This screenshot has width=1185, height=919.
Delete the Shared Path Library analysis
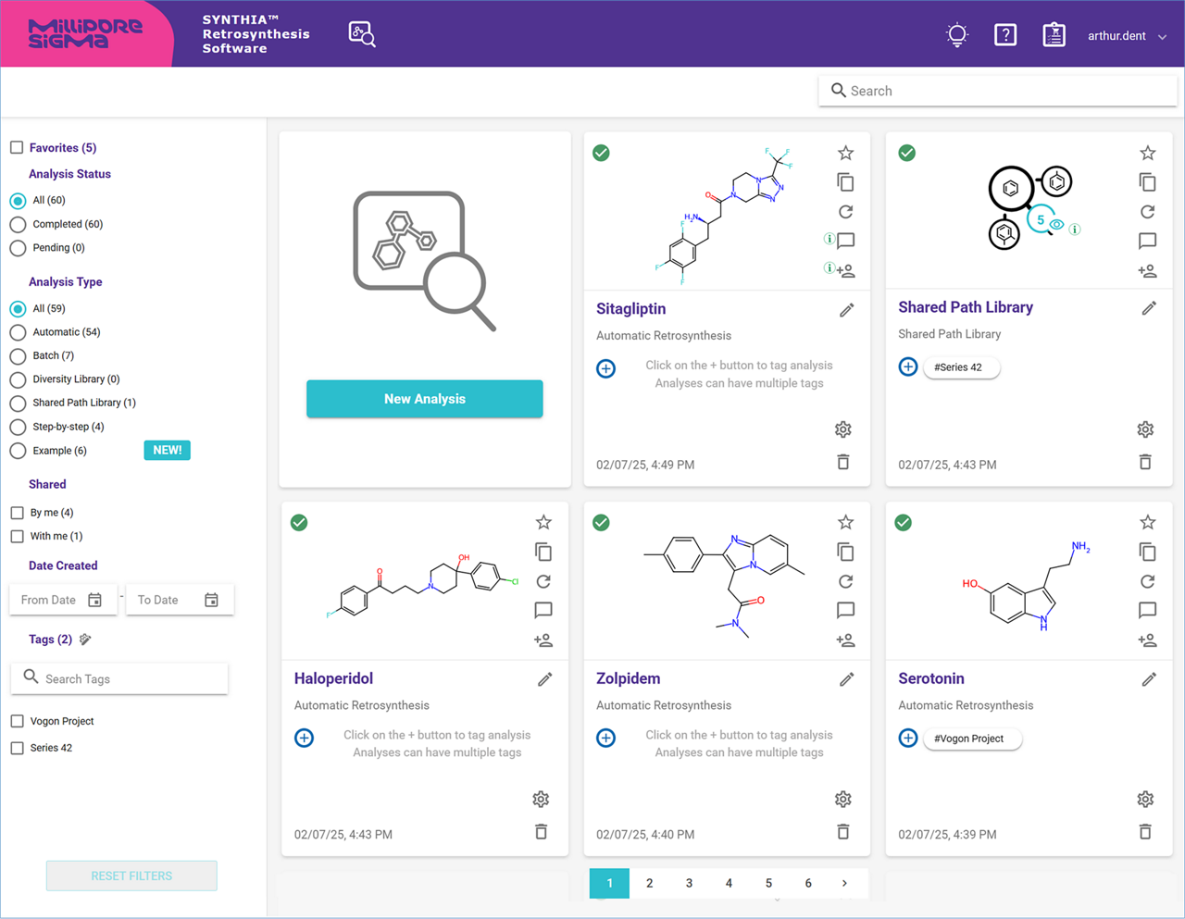pyautogui.click(x=1145, y=462)
